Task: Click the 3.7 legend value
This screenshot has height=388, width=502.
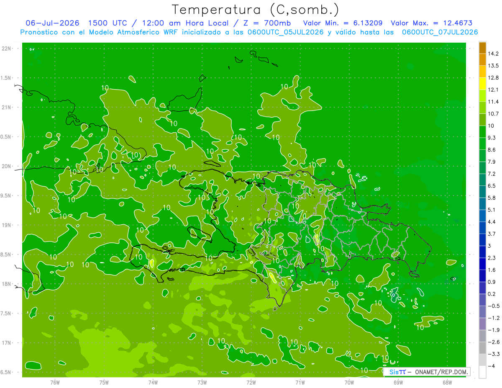Action: 492,234
